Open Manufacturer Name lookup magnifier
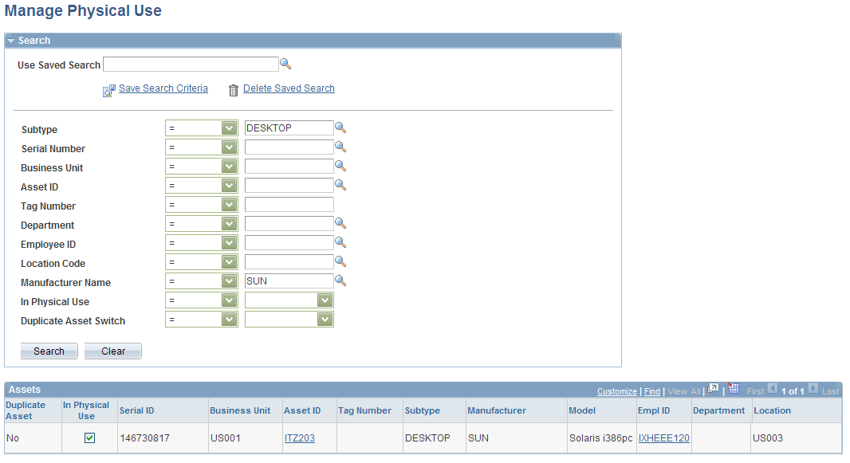Screen dimensions: 850x463 pos(340,281)
